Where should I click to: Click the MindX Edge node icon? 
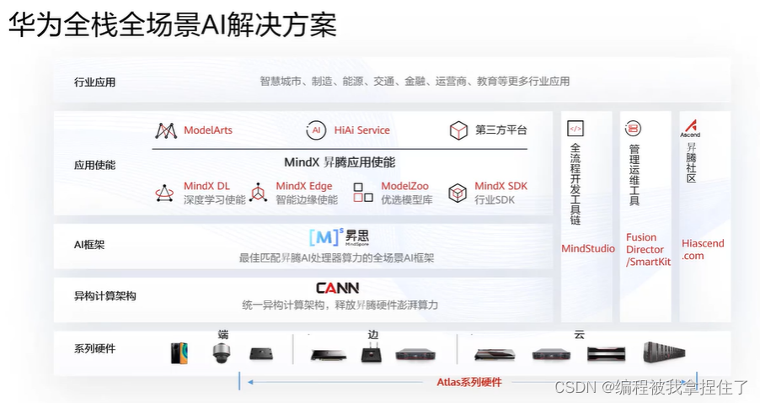click(x=259, y=192)
